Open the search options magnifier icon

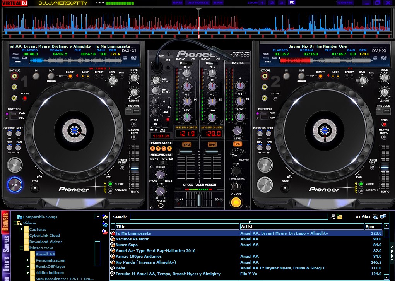(332, 216)
